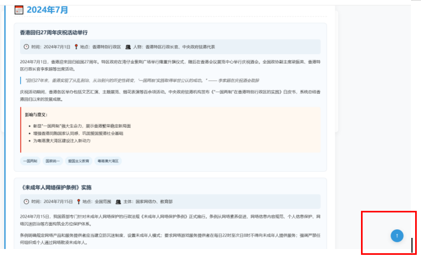Click the 2024年7月 month heading
Image resolution: width=421 pixels, height=258 pixels.
[x=47, y=10]
